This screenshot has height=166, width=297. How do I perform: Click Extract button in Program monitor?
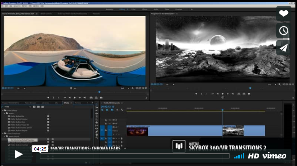pos(244,94)
